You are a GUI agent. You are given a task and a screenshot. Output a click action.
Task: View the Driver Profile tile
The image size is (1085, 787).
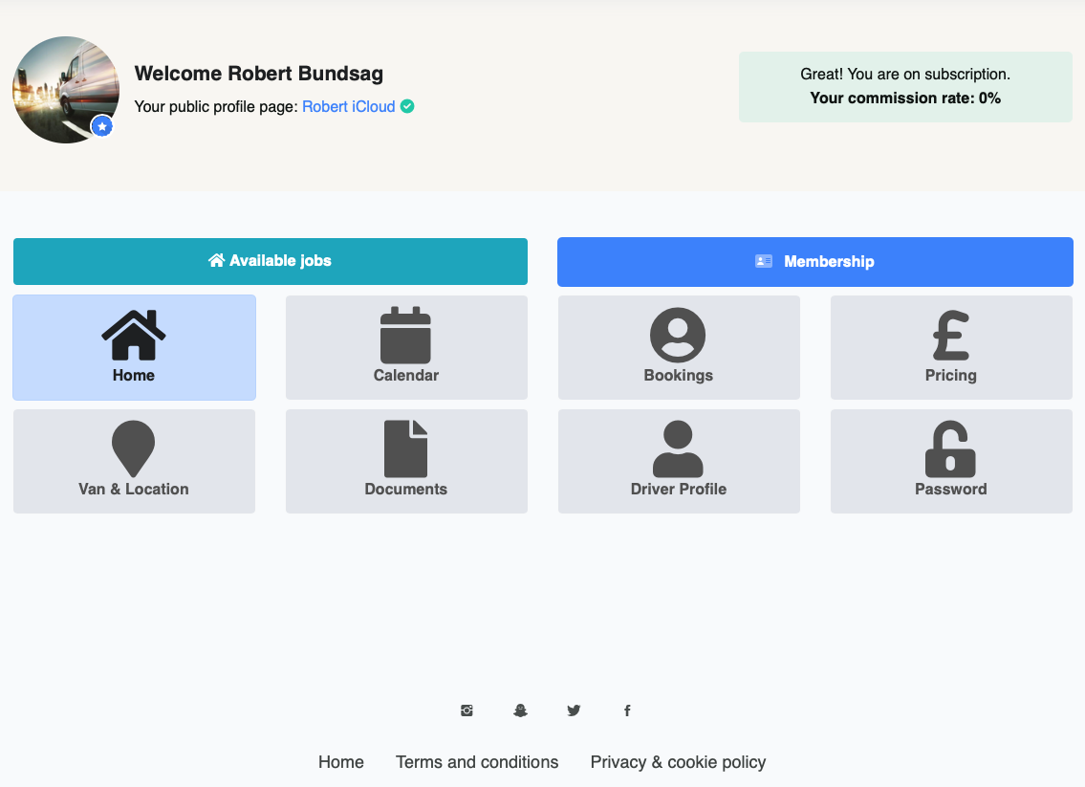pos(679,461)
